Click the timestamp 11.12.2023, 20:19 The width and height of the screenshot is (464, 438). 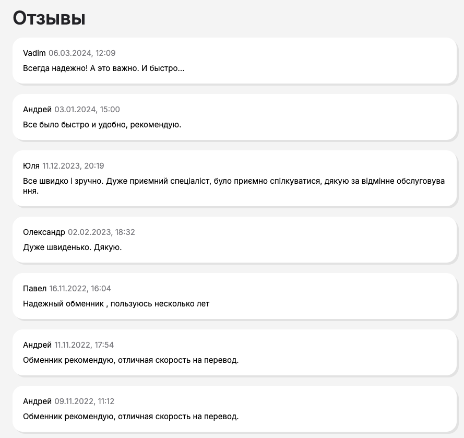[x=73, y=166]
